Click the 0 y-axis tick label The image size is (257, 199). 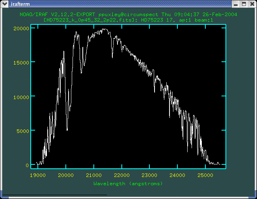pos(27,166)
